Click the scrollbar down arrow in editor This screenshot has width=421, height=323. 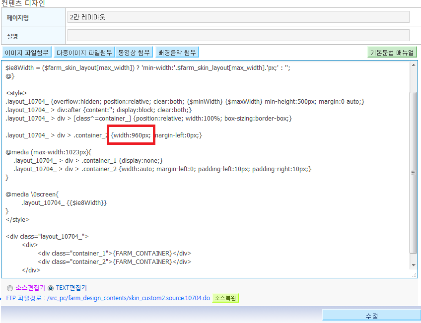[414, 265]
